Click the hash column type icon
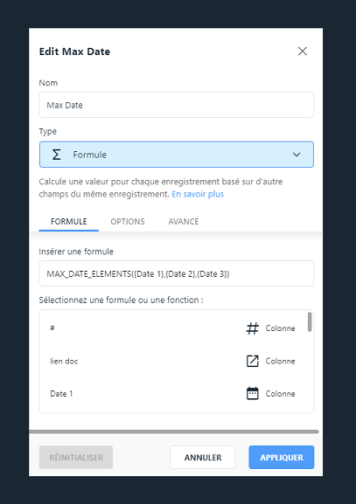Screen dimensions: 356x504 pyautogui.click(x=253, y=328)
